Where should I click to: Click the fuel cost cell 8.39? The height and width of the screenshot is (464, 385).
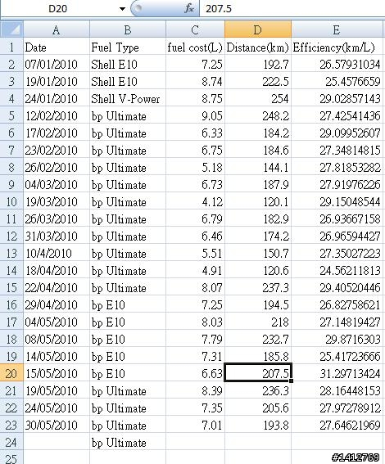click(195, 390)
